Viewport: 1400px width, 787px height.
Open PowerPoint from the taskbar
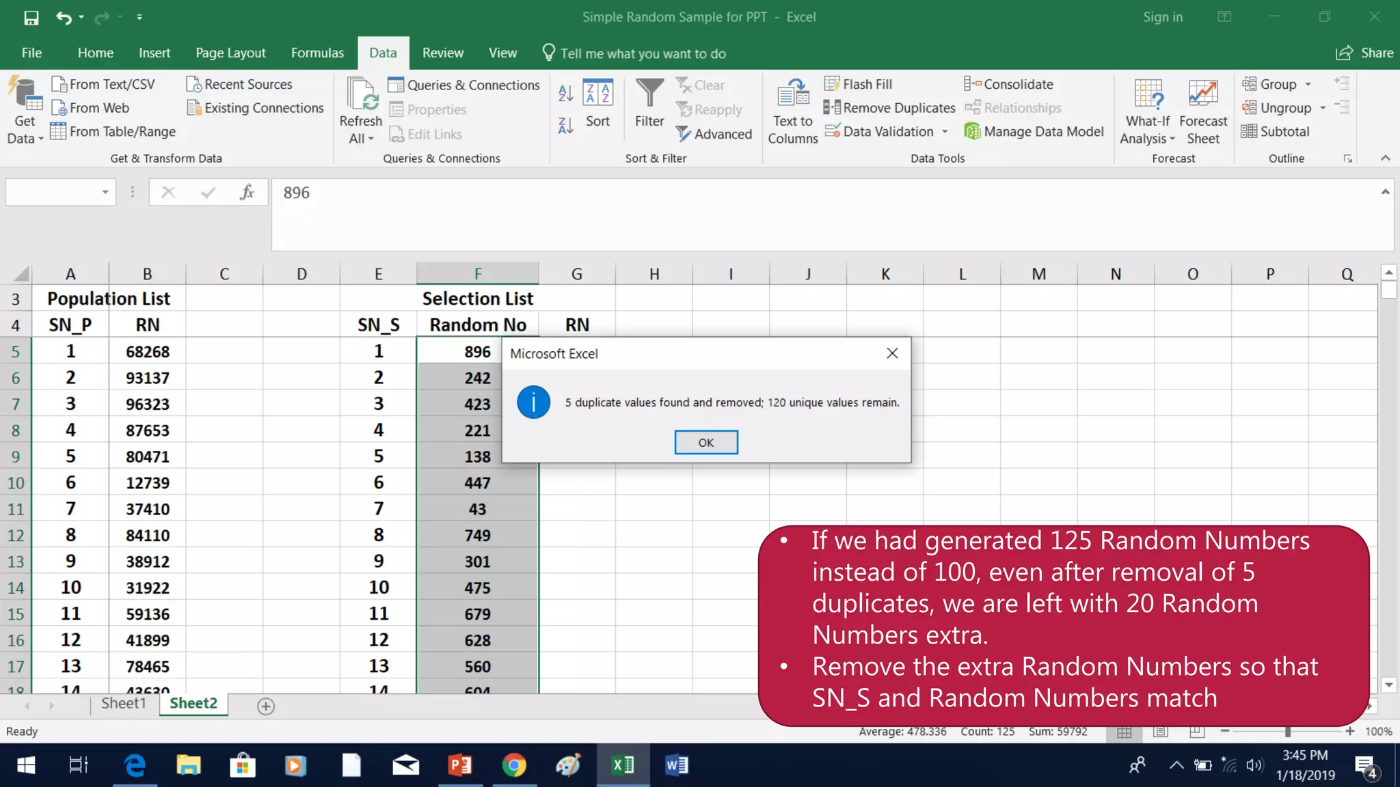[x=459, y=765]
